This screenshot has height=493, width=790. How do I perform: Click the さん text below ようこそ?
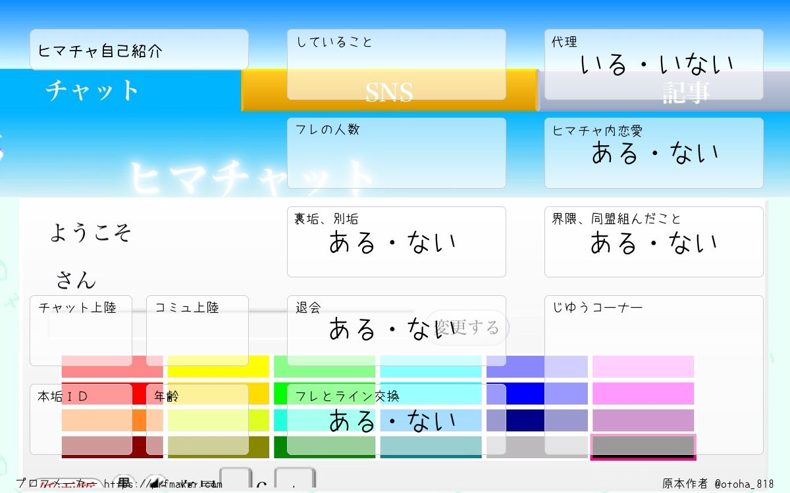point(76,280)
